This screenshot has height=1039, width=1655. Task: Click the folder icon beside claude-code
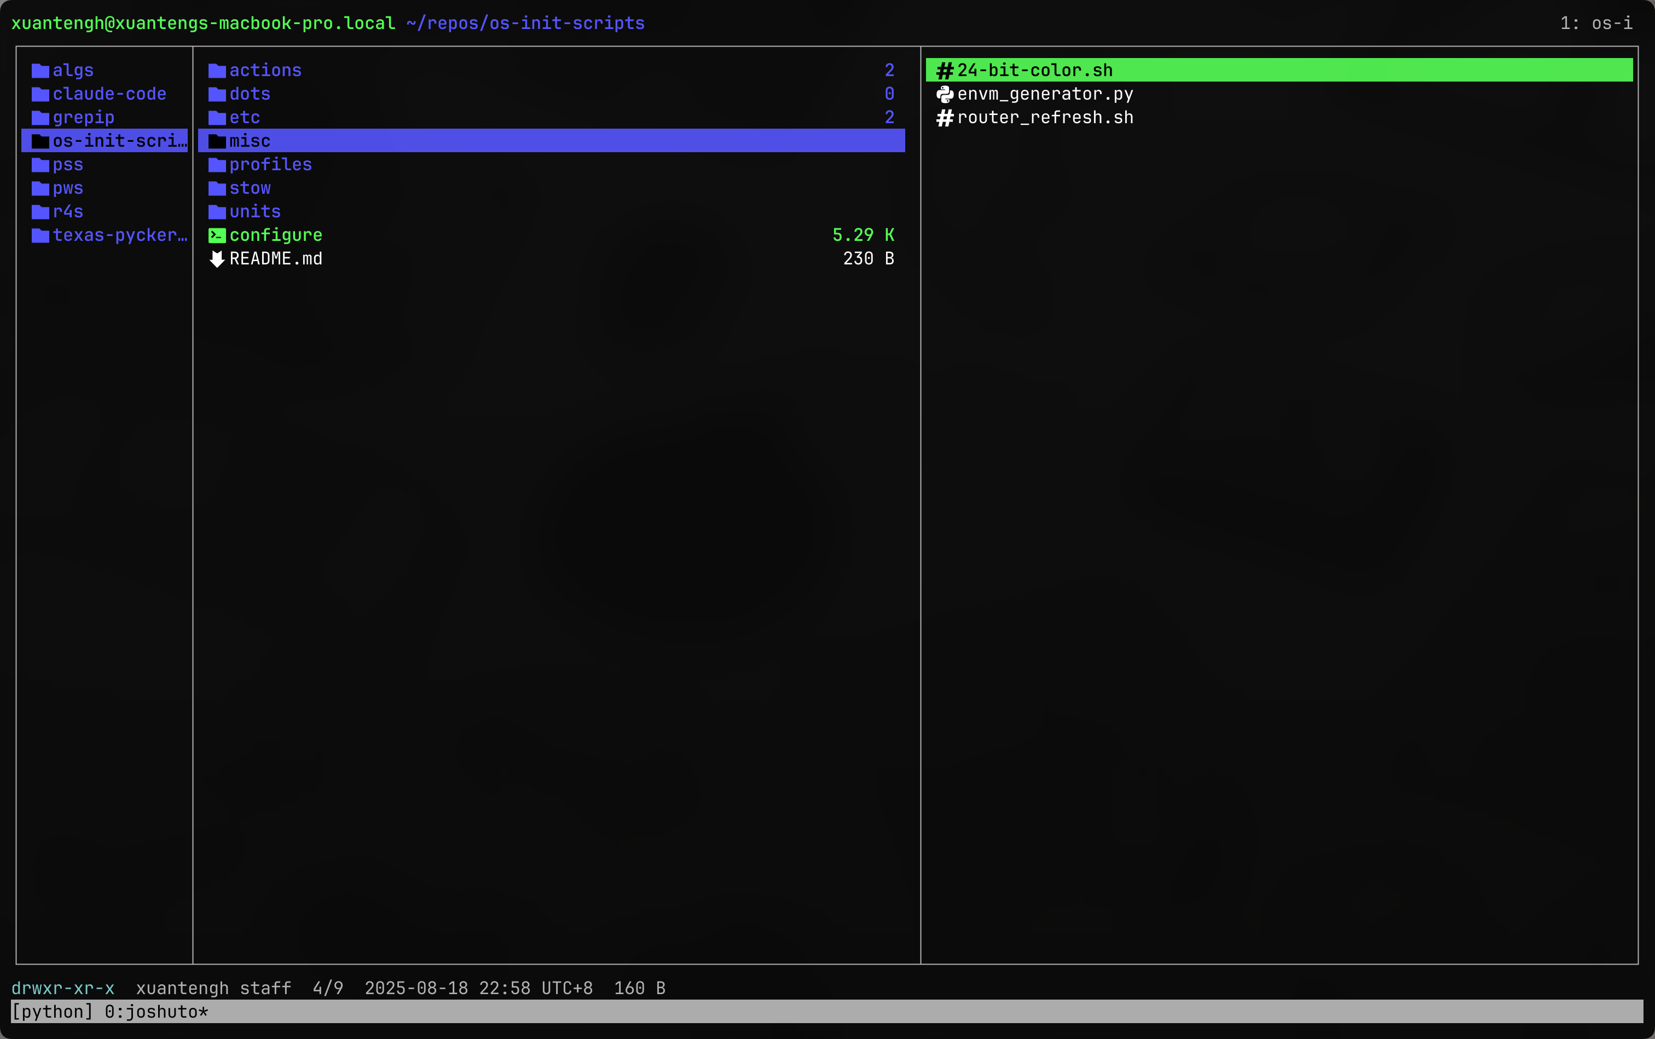pyautogui.click(x=40, y=94)
